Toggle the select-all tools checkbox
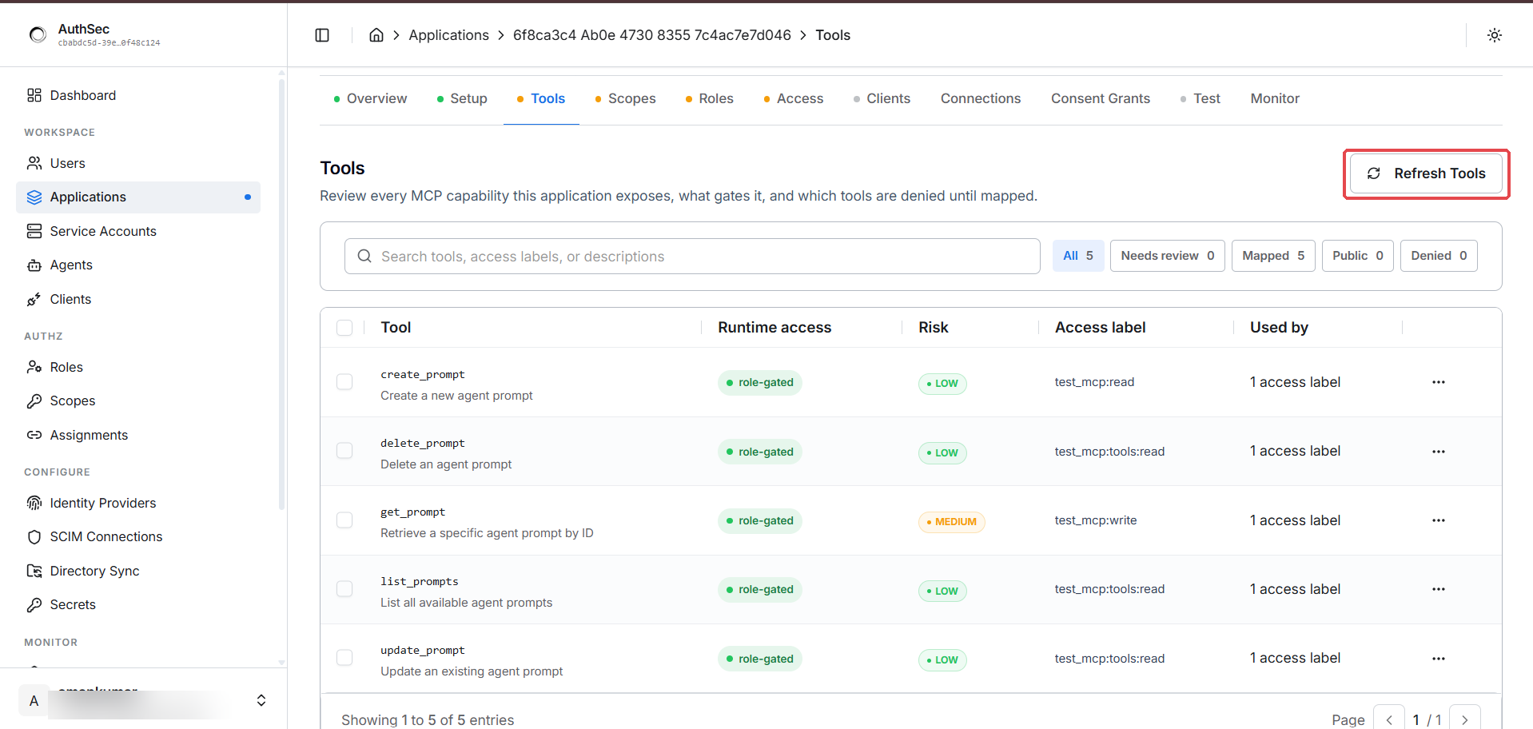This screenshot has width=1533, height=729. [344, 328]
